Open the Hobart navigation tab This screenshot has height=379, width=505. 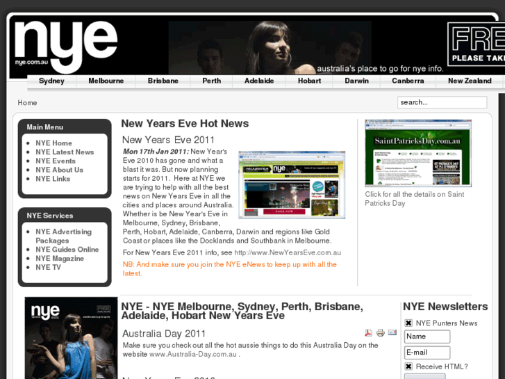[309, 81]
